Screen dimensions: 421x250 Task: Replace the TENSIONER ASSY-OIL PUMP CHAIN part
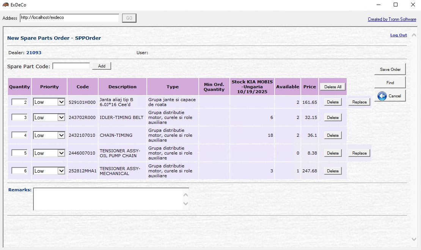pyautogui.click(x=359, y=153)
